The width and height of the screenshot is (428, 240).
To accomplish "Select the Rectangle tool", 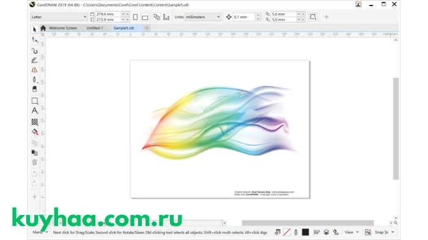I will click(34, 101).
